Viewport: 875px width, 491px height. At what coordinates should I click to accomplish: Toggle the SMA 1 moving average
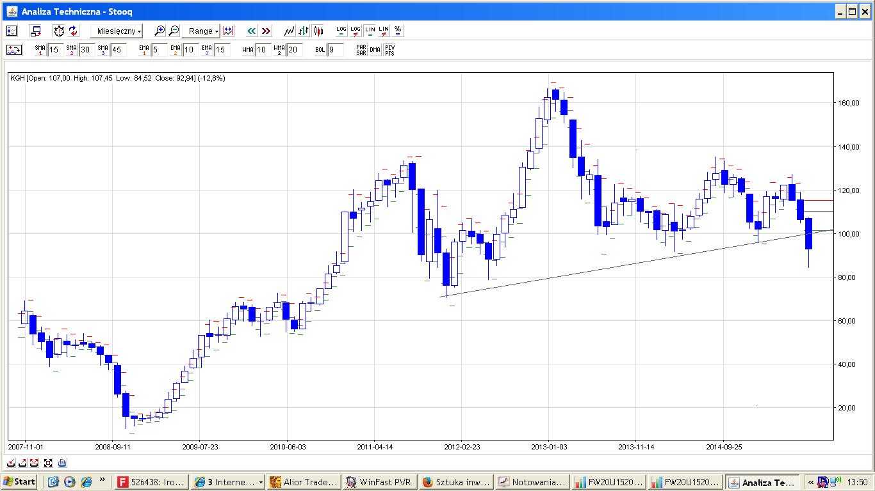(40, 50)
